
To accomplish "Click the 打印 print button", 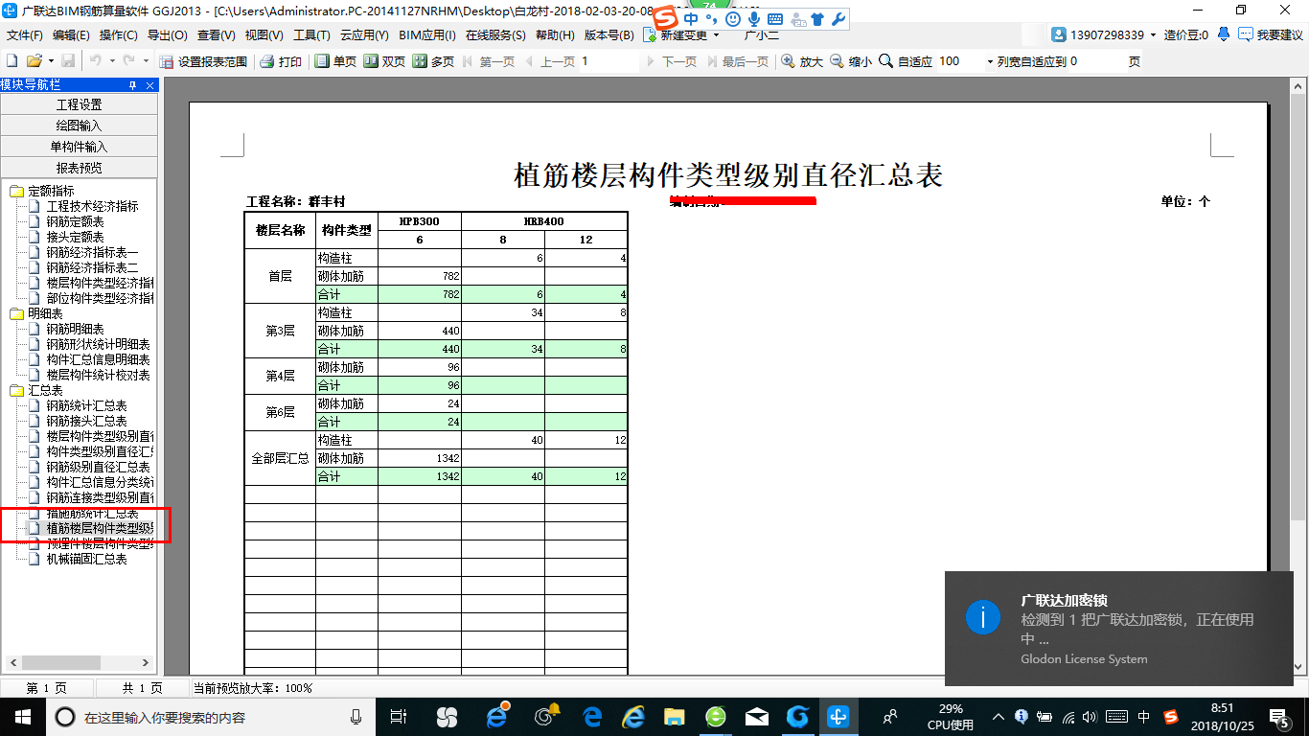I will 281,61.
